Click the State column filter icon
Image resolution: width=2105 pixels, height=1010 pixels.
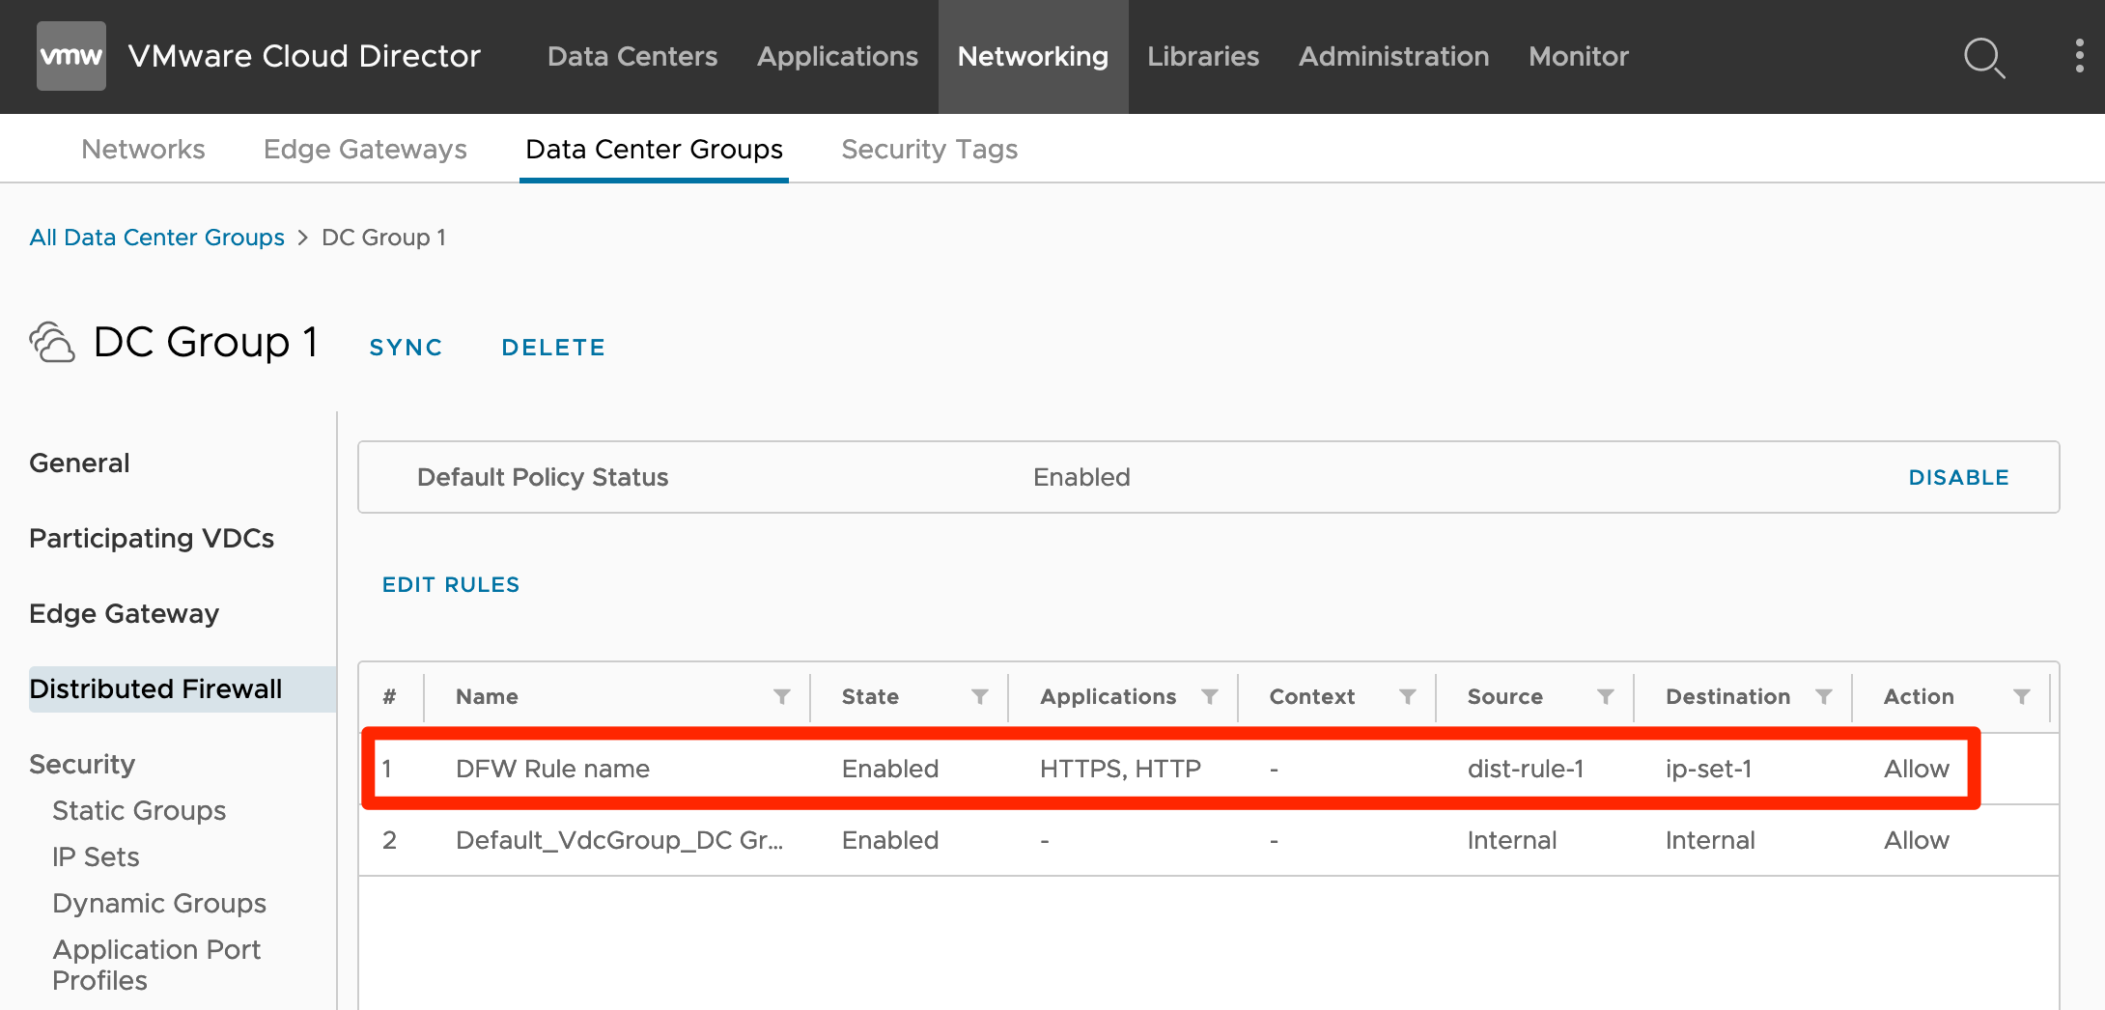pyautogui.click(x=980, y=696)
